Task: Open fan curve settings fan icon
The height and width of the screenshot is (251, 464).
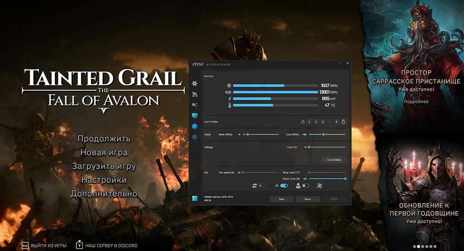Action: tap(319, 186)
